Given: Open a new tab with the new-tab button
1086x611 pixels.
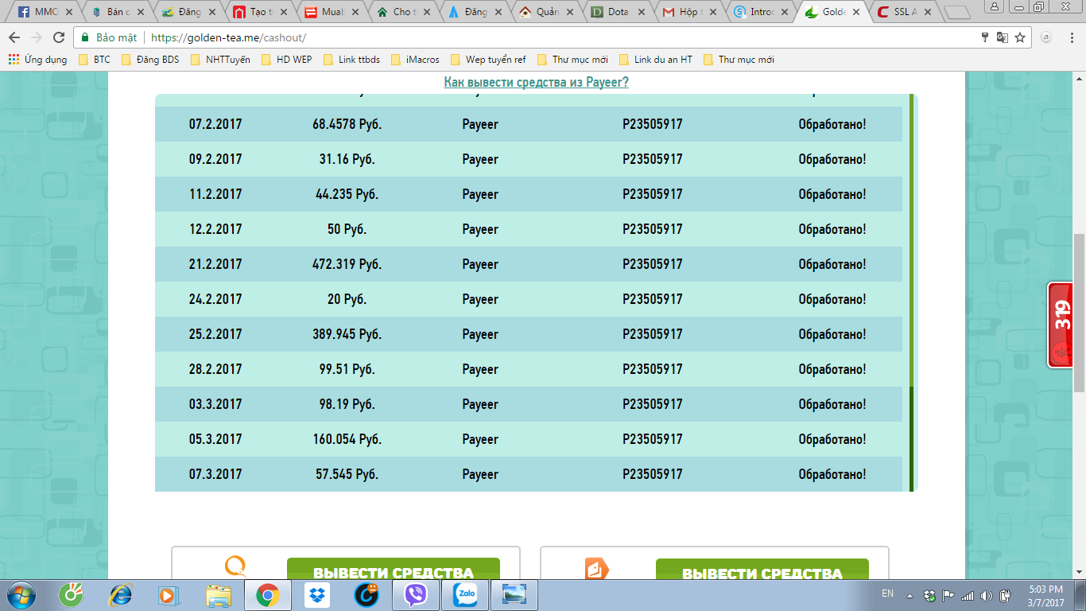Looking at the screenshot, I should point(957,13).
